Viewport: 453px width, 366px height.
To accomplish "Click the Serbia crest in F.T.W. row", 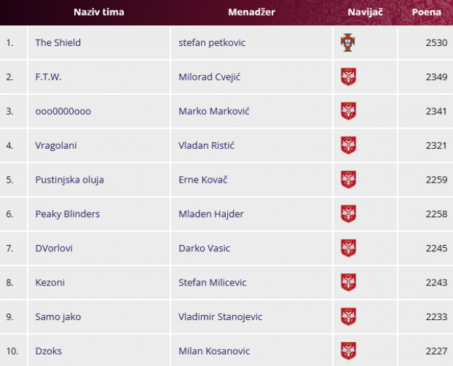I will 348,76.
